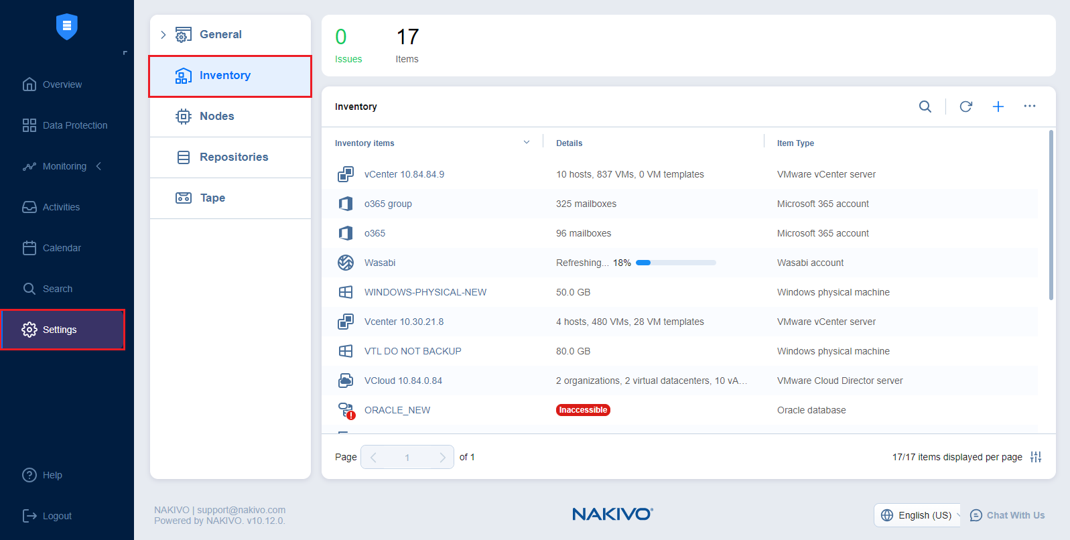Click the VCloud 10.84.0.84 server icon
Image resolution: width=1070 pixels, height=540 pixels.
[346, 381]
